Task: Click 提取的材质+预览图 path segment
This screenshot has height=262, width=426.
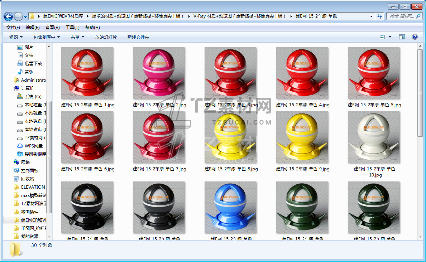Action: tap(138, 16)
